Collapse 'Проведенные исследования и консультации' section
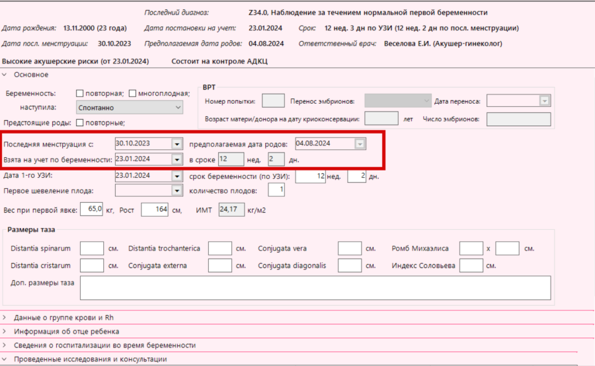The width and height of the screenshot is (595, 366). click(5, 359)
